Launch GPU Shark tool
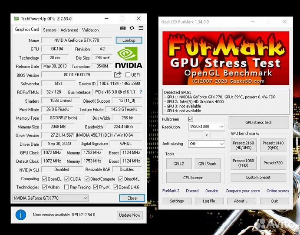300x235 pixels. 208,164
